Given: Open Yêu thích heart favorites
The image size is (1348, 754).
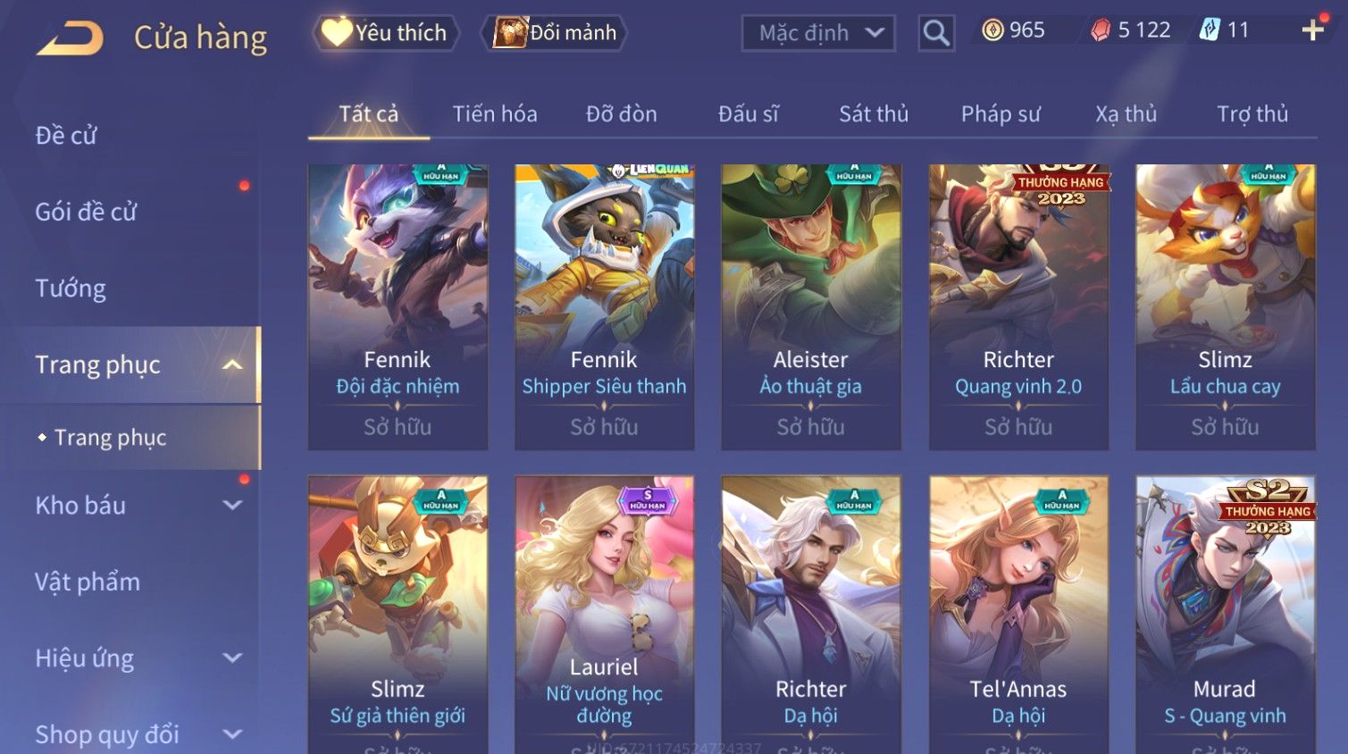Looking at the screenshot, I should point(385,33).
